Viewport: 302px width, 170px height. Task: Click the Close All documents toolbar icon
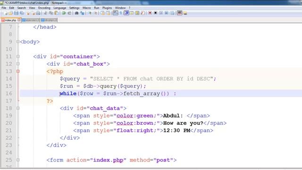[33, 13]
